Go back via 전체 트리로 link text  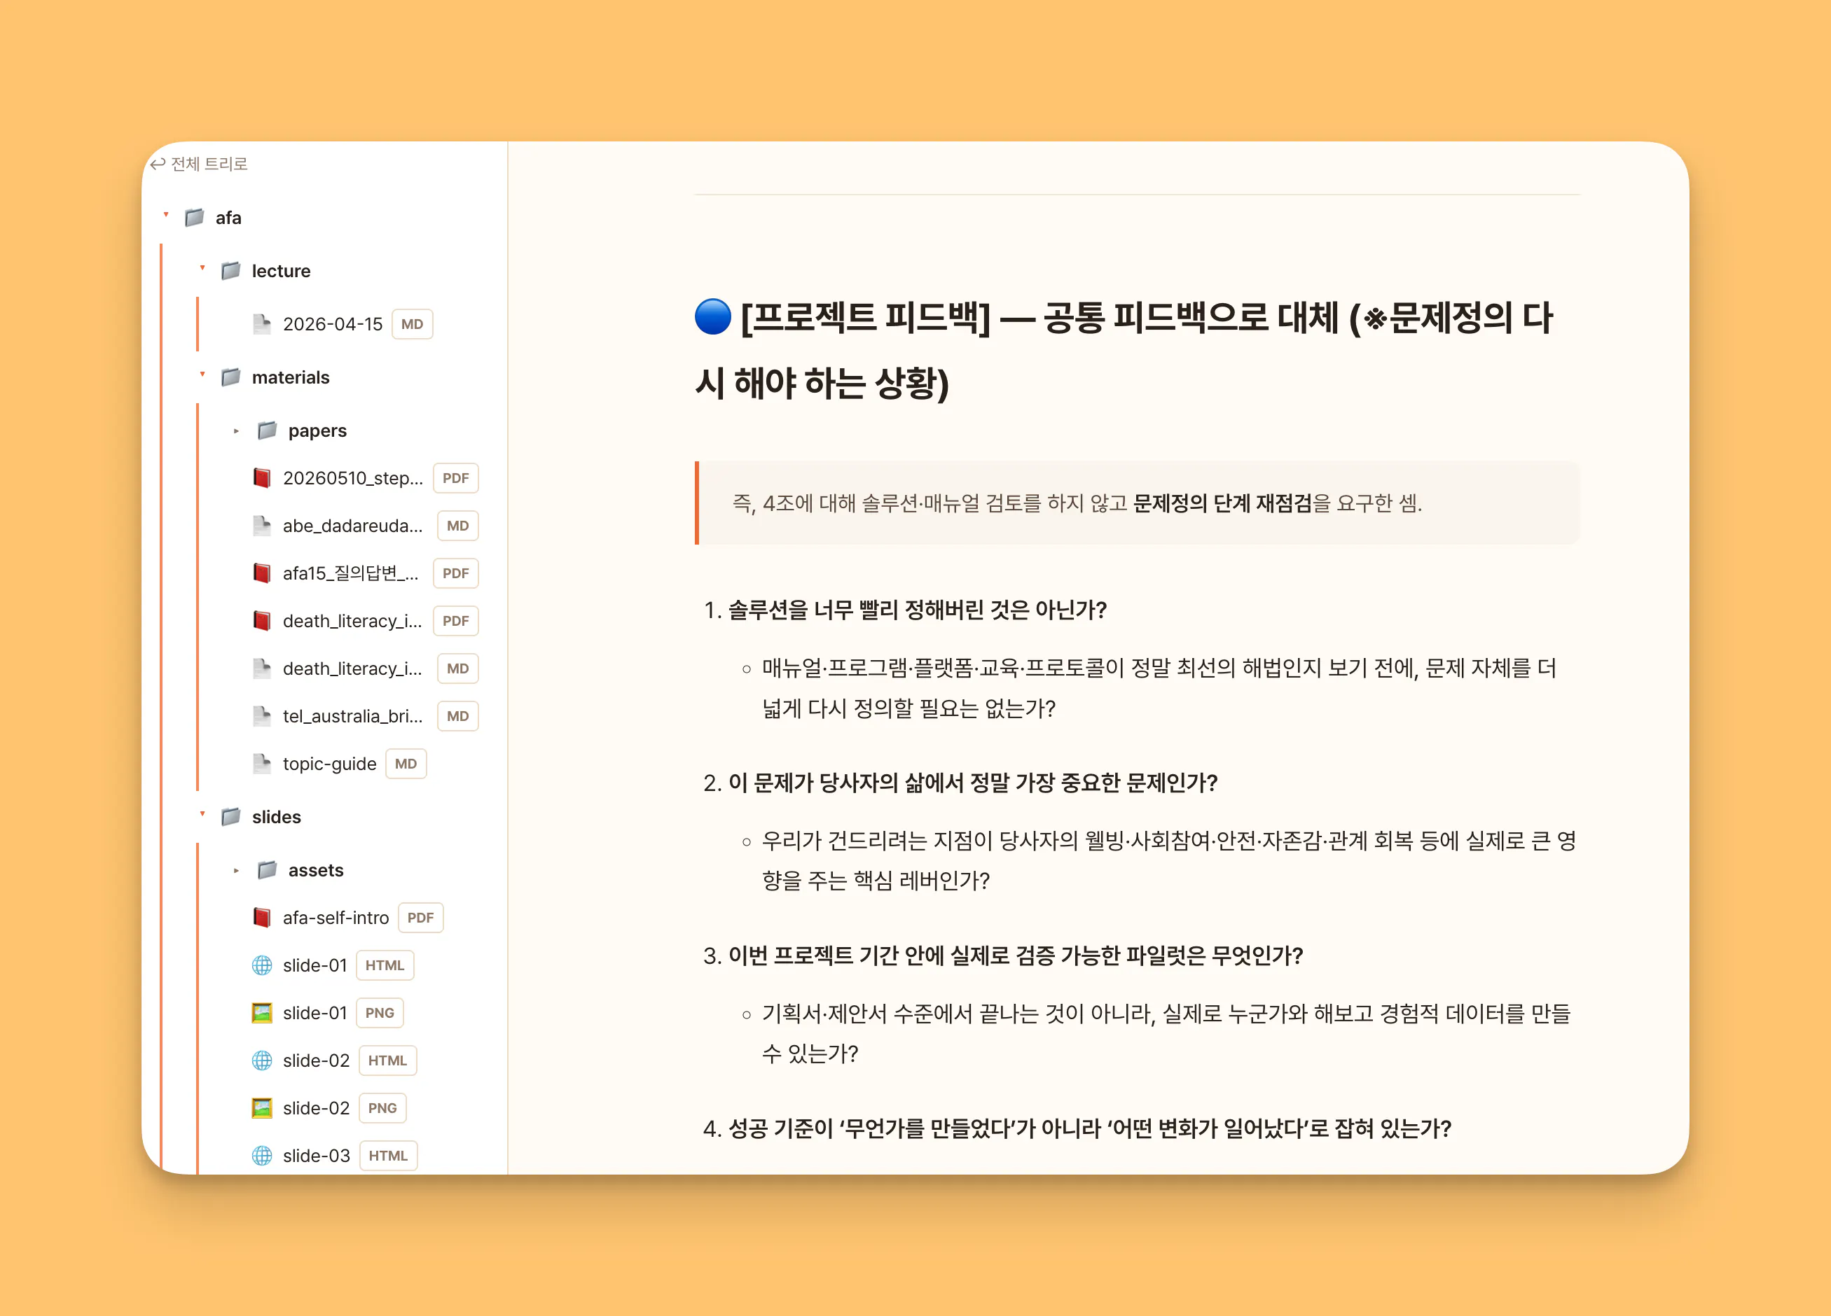pos(209,164)
